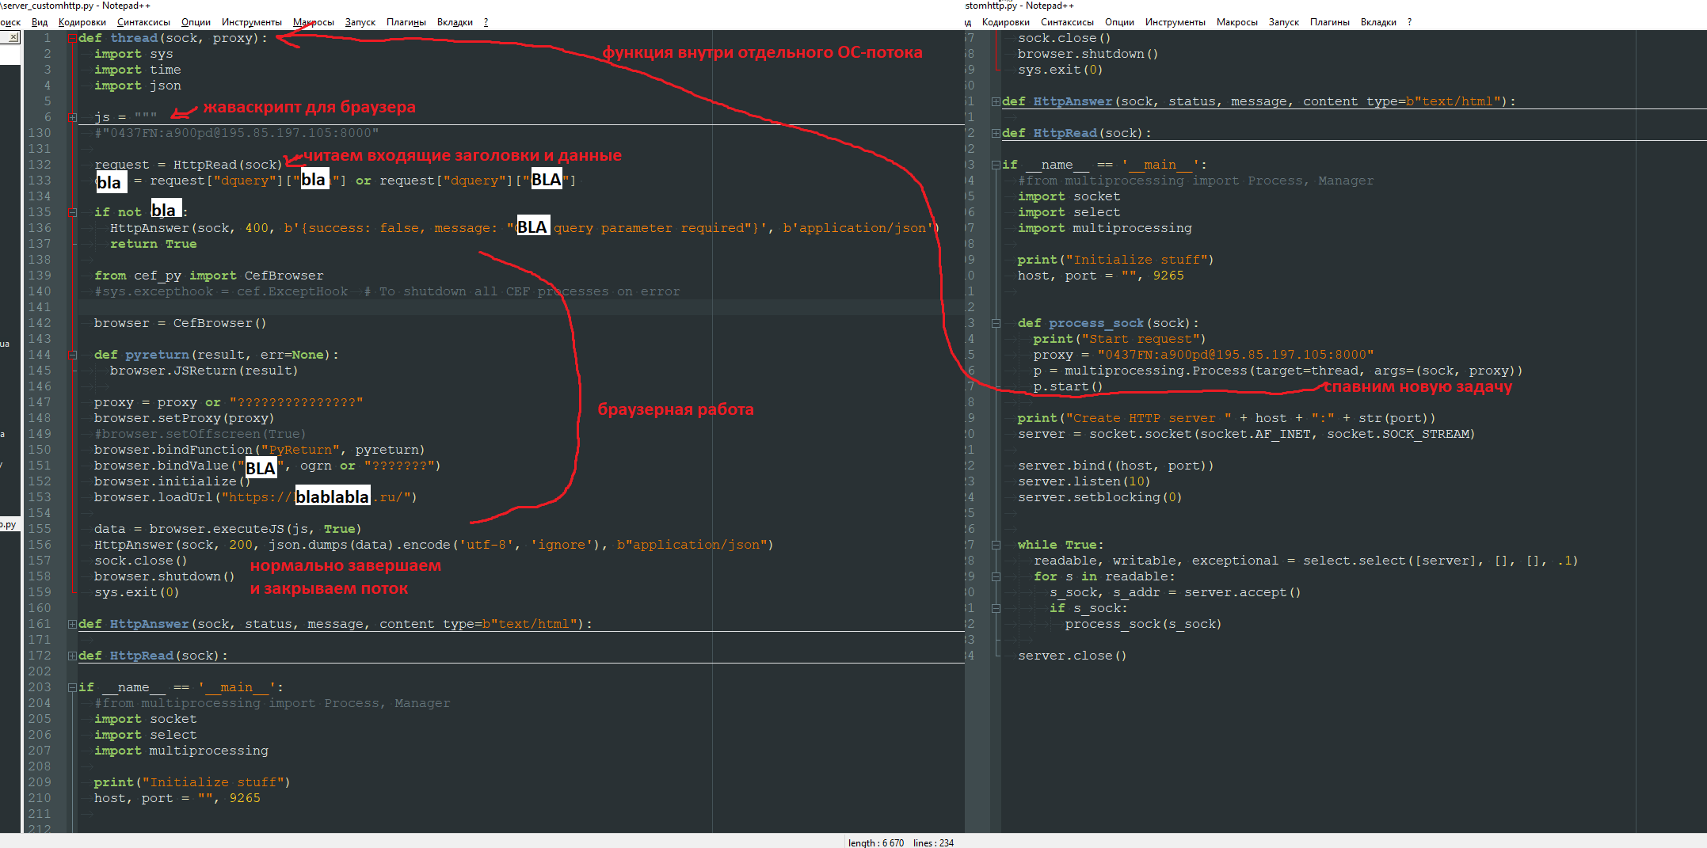Click 'browser = CefBrowser()' line
Image resolution: width=1707 pixels, height=848 pixels.
click(181, 323)
